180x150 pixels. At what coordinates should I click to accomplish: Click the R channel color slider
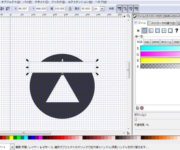(160, 48)
